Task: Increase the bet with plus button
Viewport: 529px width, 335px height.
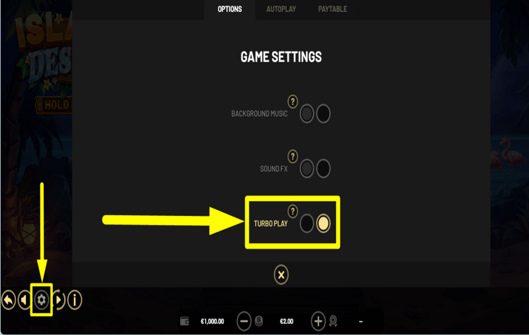Action: point(318,321)
